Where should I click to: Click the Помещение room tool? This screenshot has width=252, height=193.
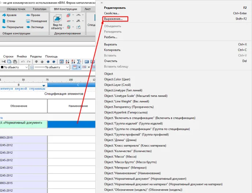click(x=36, y=21)
